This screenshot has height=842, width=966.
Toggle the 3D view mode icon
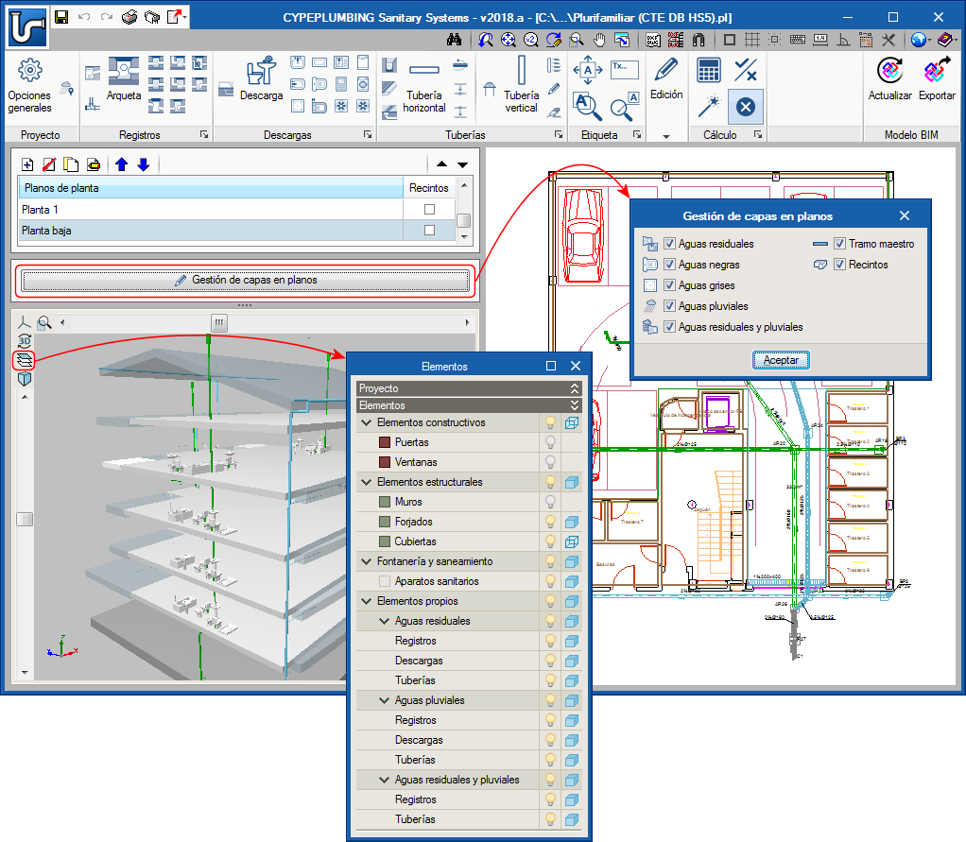click(x=24, y=340)
